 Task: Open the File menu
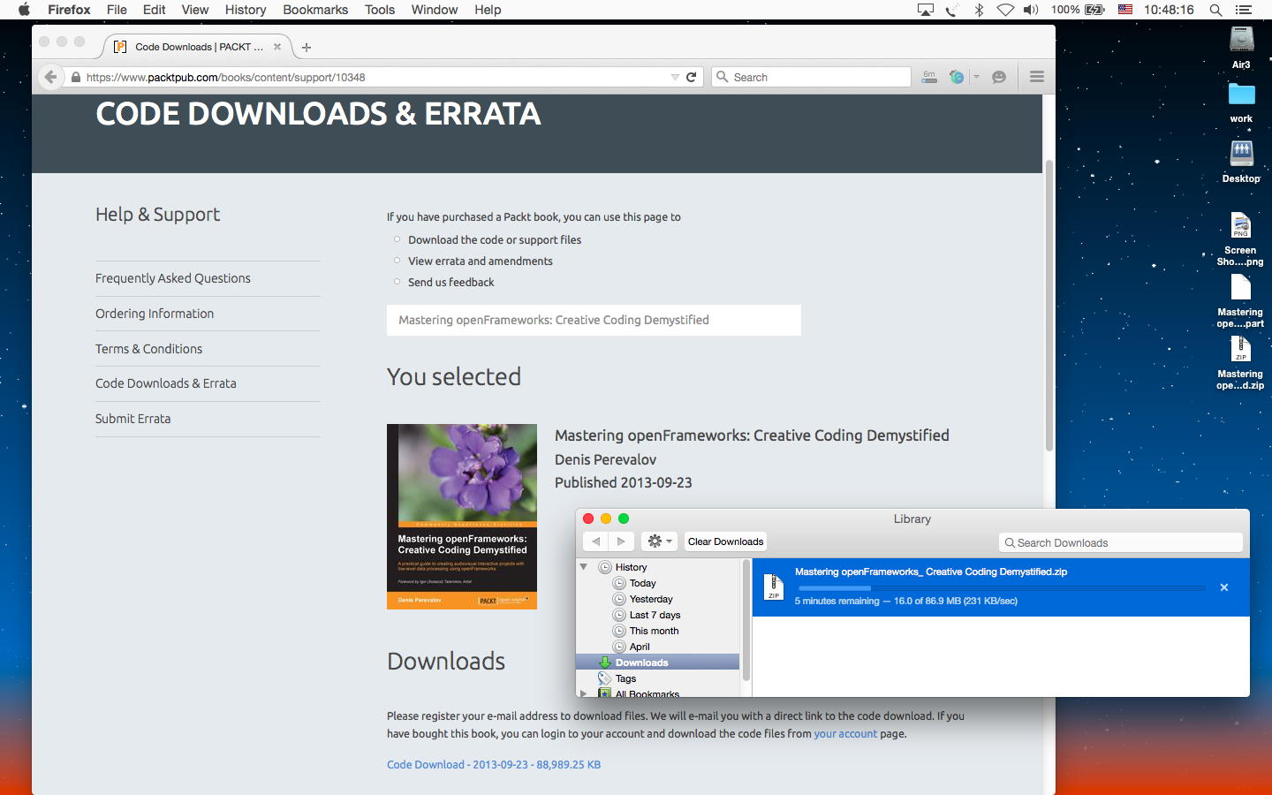117,10
